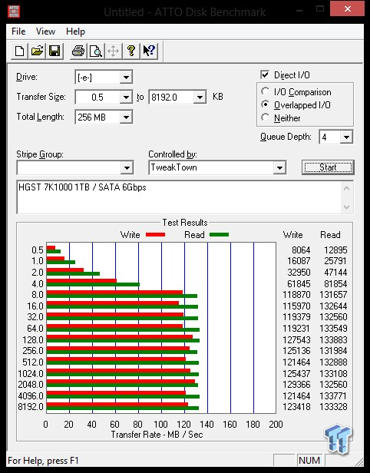This screenshot has width=370, height=473.
Task: Maximize the ATTO Disk Benchmark window
Action: pos(320,9)
